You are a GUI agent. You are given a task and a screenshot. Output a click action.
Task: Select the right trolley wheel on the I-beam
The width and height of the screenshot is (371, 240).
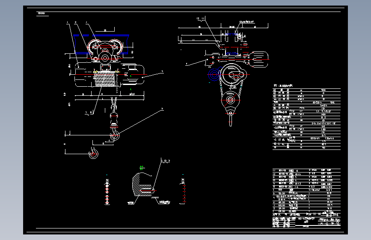[x=115, y=47]
